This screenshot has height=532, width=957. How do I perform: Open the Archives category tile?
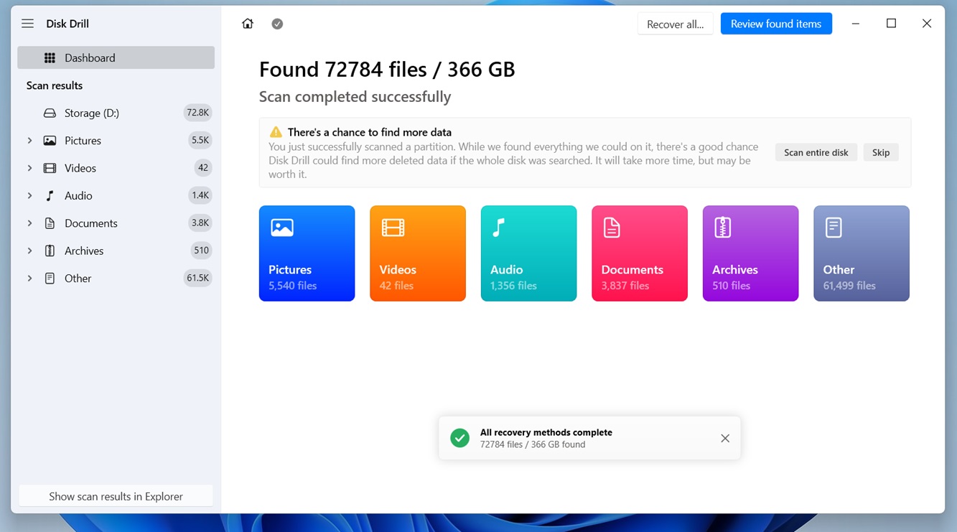[750, 253]
